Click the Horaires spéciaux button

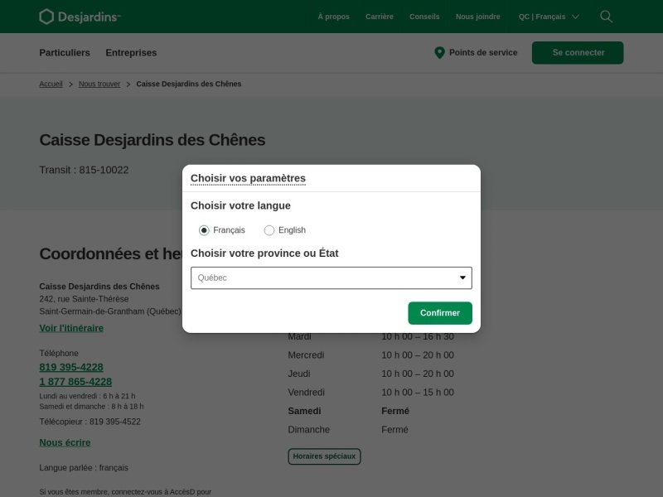tap(324, 456)
